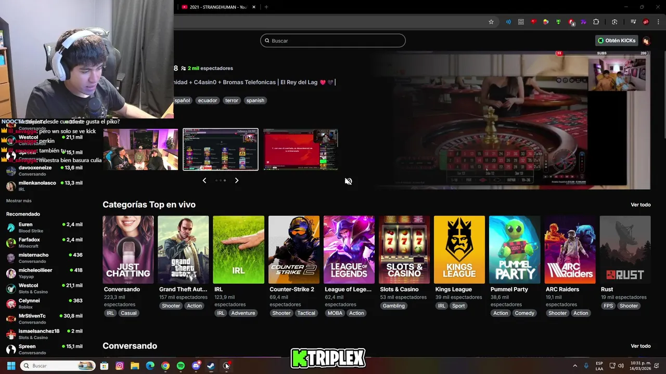Click the Comedy tag under Pummel Party
The width and height of the screenshot is (666, 374).
tap(524, 313)
